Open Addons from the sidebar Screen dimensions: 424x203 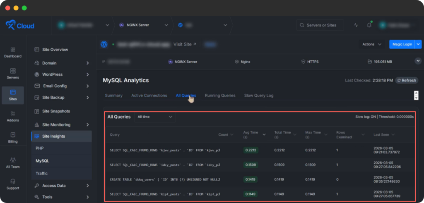point(13,116)
